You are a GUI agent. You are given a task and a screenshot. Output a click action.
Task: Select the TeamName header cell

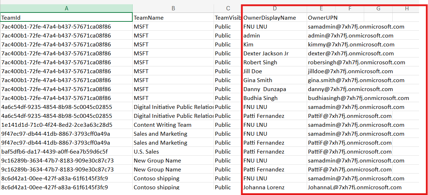coord(173,17)
